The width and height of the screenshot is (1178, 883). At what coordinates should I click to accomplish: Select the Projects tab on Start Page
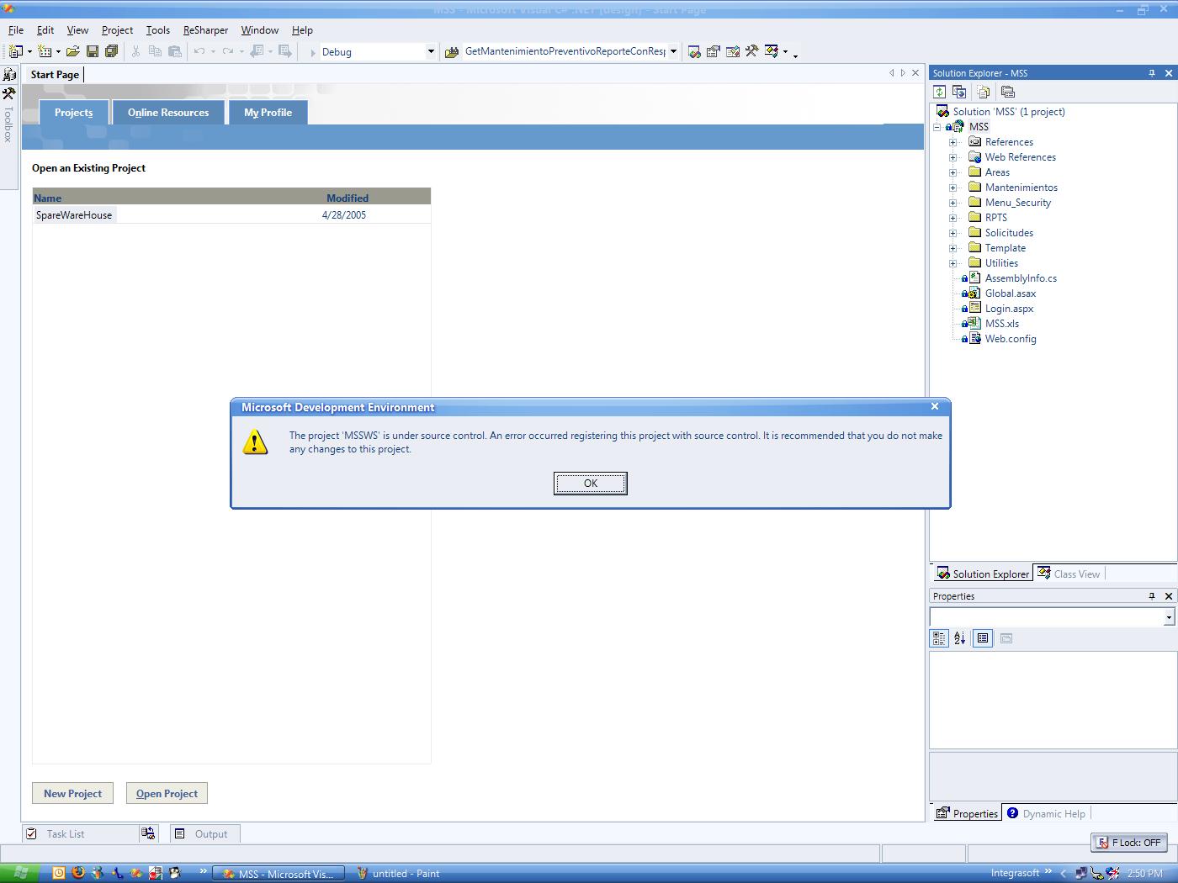[74, 113]
